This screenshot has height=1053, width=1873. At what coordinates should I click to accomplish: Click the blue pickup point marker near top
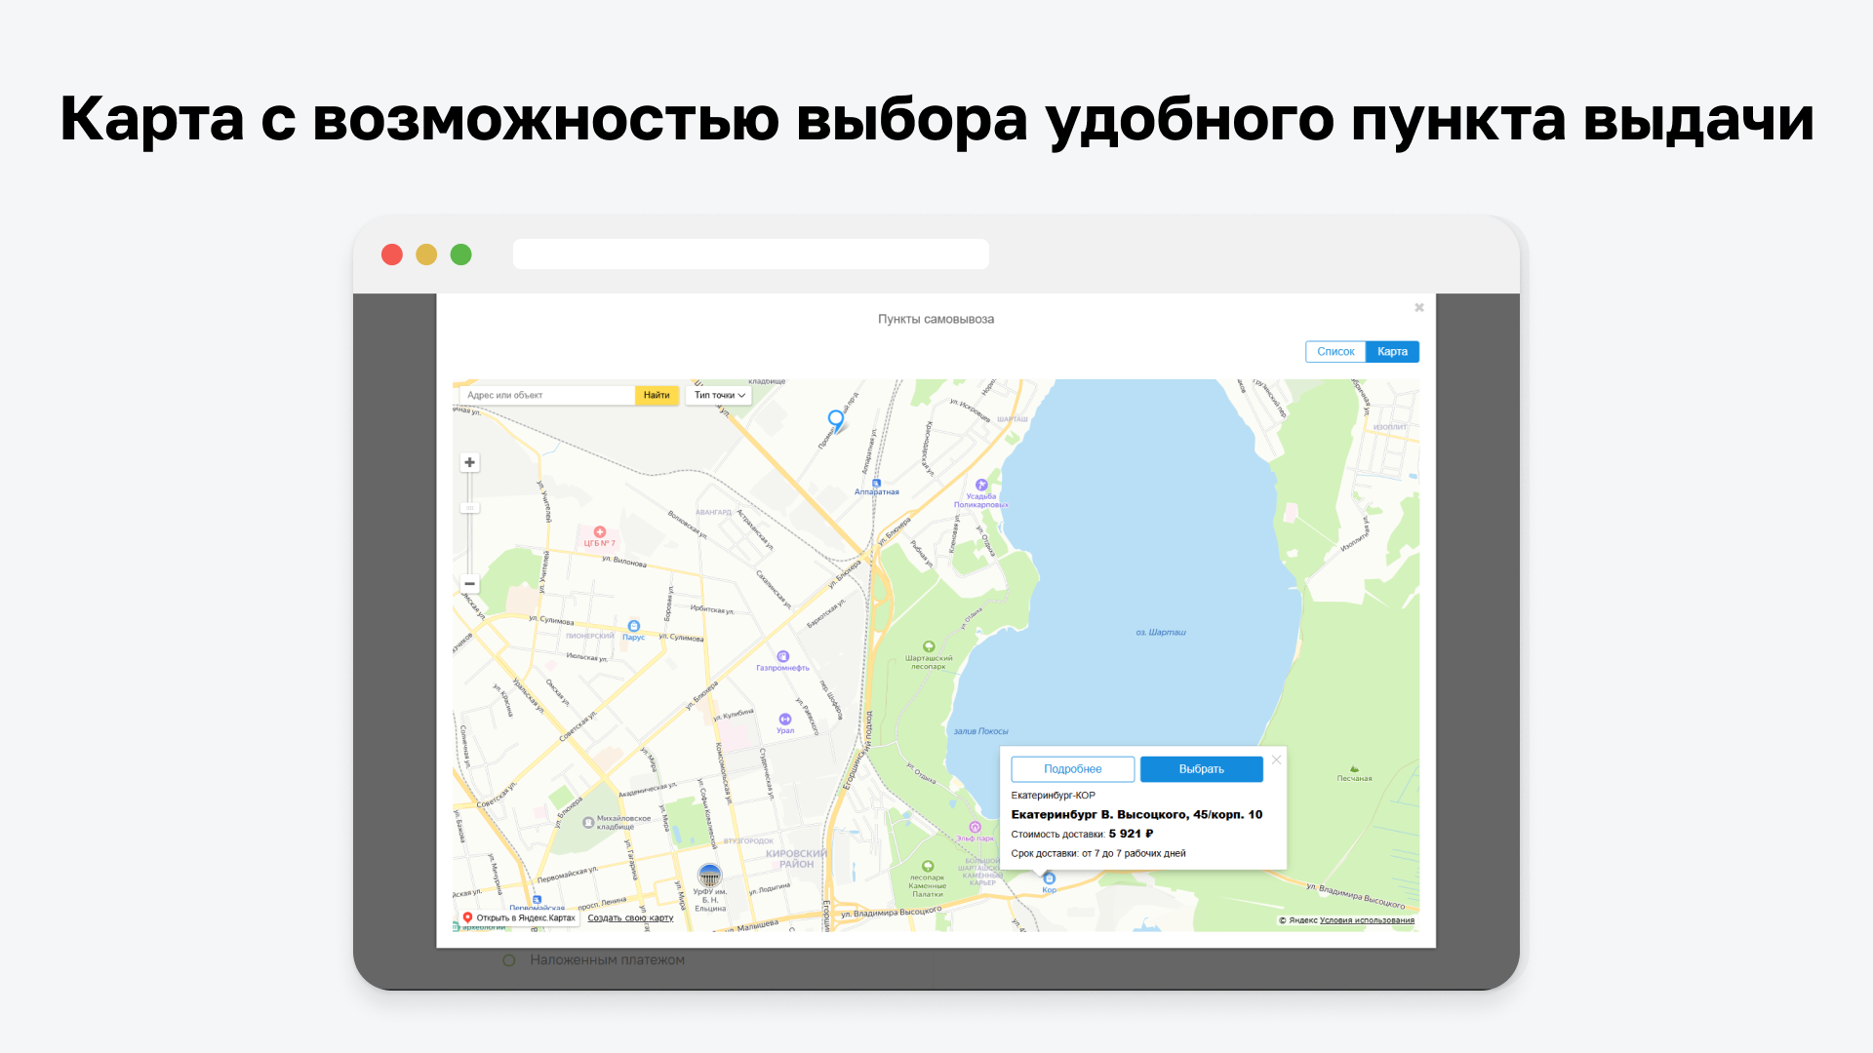click(x=836, y=419)
